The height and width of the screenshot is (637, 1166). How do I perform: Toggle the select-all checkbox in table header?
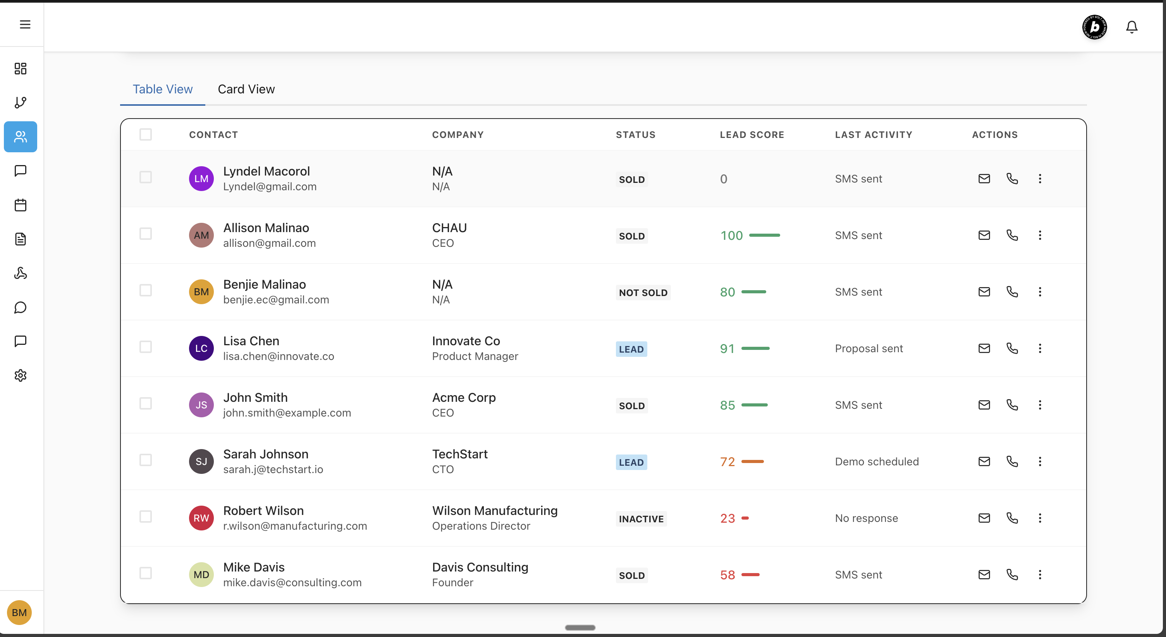pyautogui.click(x=145, y=134)
